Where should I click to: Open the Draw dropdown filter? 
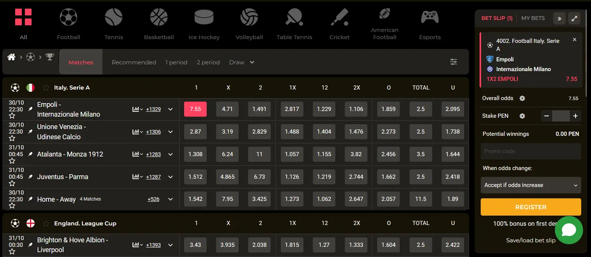(x=242, y=62)
